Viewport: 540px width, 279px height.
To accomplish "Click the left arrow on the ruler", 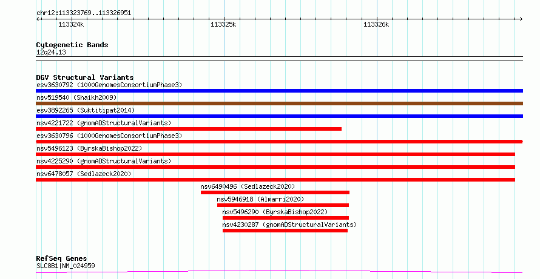I will pos(38,19).
